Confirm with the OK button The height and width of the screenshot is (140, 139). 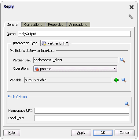pos(103,133)
